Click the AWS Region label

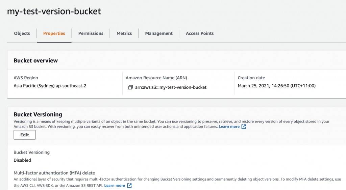pyautogui.click(x=26, y=78)
